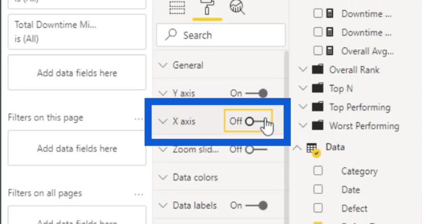Turn off the Y axis toggle

pyautogui.click(x=256, y=93)
